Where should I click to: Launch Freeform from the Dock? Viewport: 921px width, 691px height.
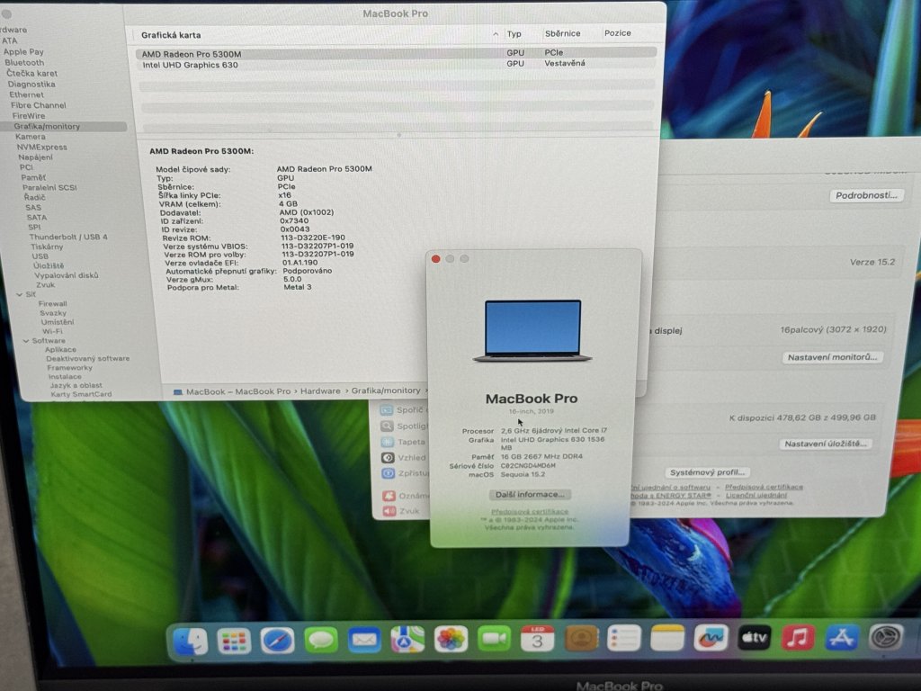pyautogui.click(x=711, y=637)
